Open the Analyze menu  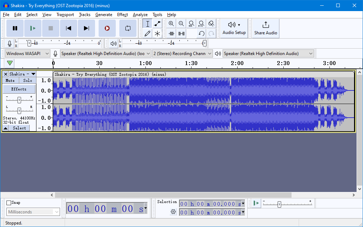(140, 15)
